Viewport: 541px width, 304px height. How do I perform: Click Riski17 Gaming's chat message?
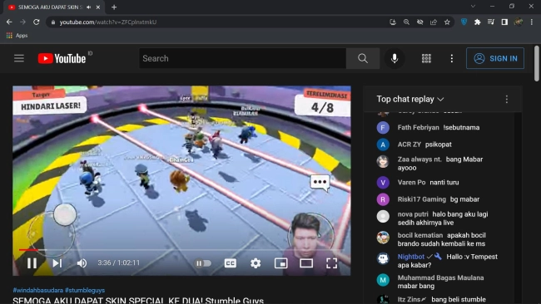point(464,199)
